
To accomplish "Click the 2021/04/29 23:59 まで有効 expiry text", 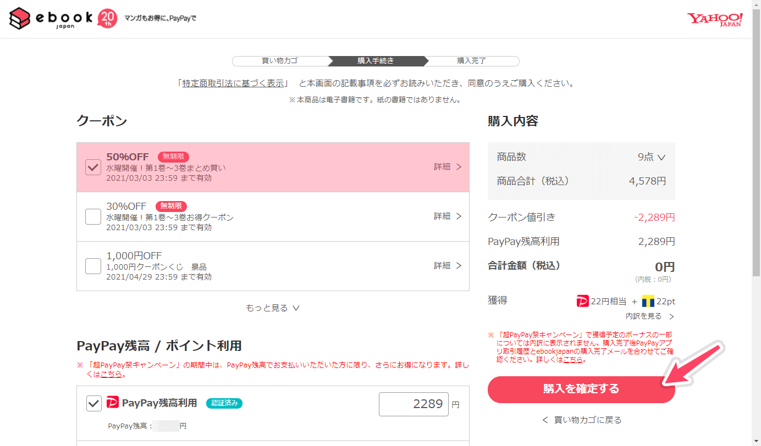I will [x=159, y=277].
